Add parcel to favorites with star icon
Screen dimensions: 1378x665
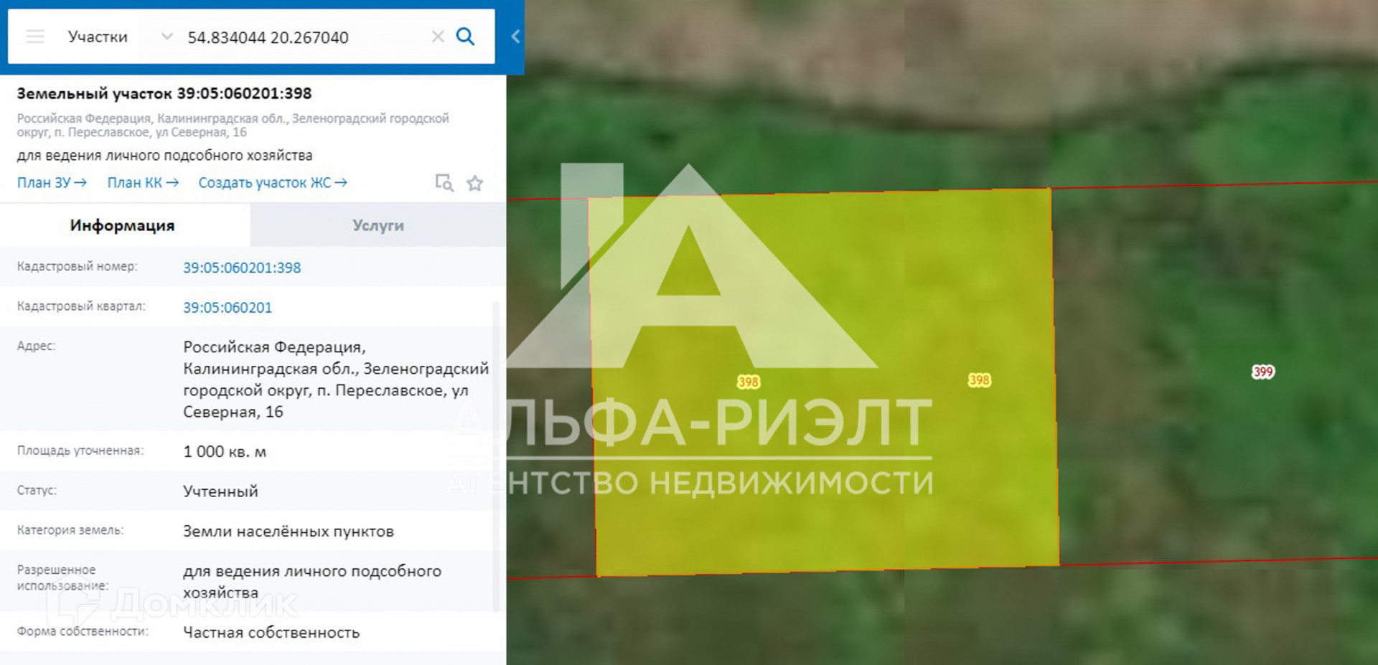point(474,183)
